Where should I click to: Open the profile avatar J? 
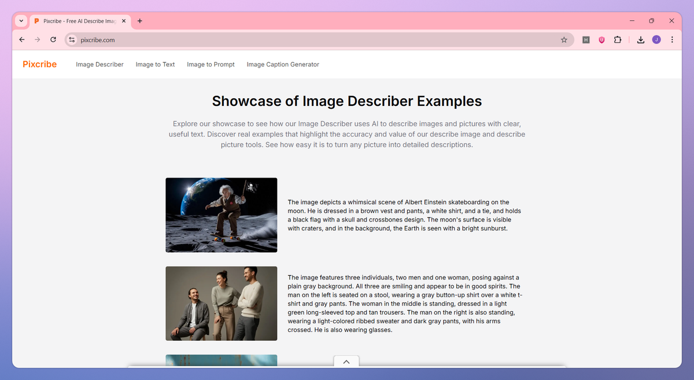click(x=656, y=40)
